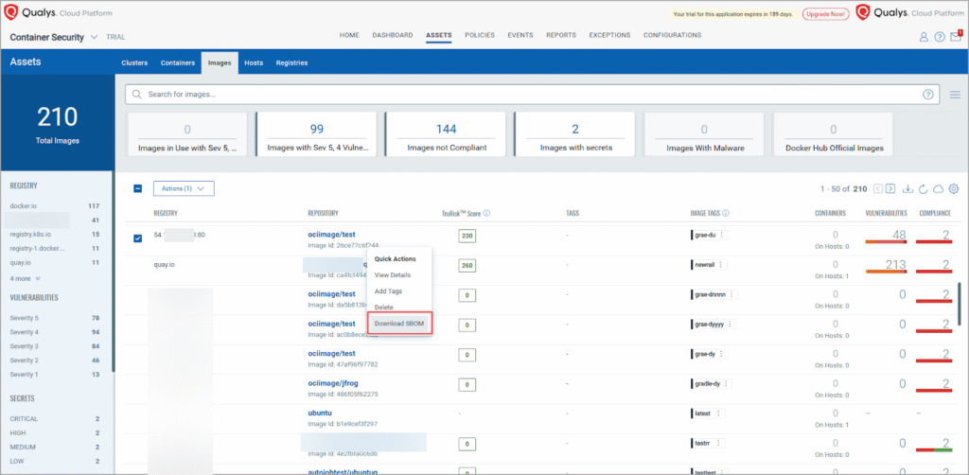Click the Search for images field
Image resolution: width=969 pixels, height=475 pixels.
532,95
